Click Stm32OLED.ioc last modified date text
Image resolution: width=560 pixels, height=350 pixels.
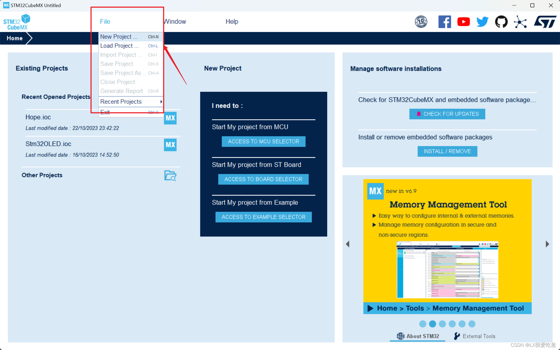point(72,155)
